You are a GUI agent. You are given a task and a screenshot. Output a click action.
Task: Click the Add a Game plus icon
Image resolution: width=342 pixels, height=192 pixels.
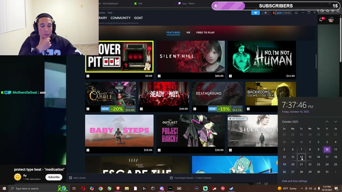[71, 178]
